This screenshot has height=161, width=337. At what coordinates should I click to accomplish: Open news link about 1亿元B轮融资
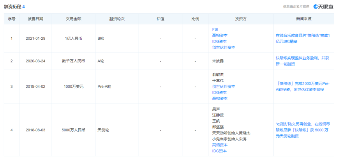coord(302,39)
